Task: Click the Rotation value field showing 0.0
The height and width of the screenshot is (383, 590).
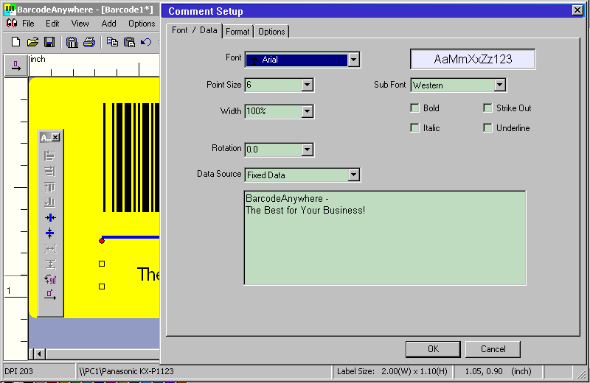Action: click(x=274, y=150)
